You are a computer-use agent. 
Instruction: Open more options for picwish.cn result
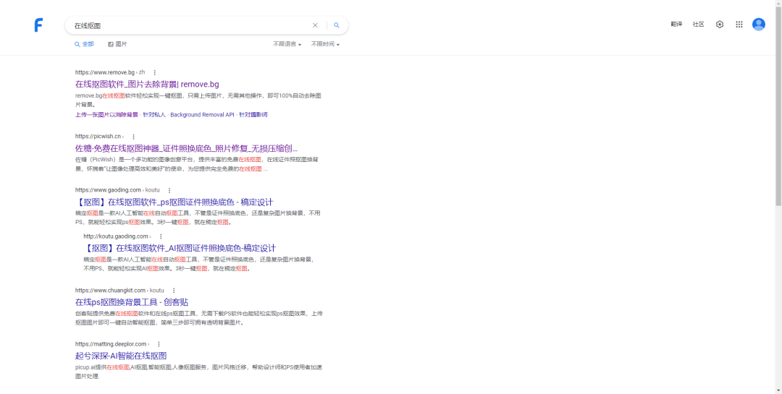tap(133, 137)
